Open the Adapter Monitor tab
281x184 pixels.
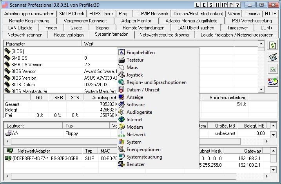136,21
